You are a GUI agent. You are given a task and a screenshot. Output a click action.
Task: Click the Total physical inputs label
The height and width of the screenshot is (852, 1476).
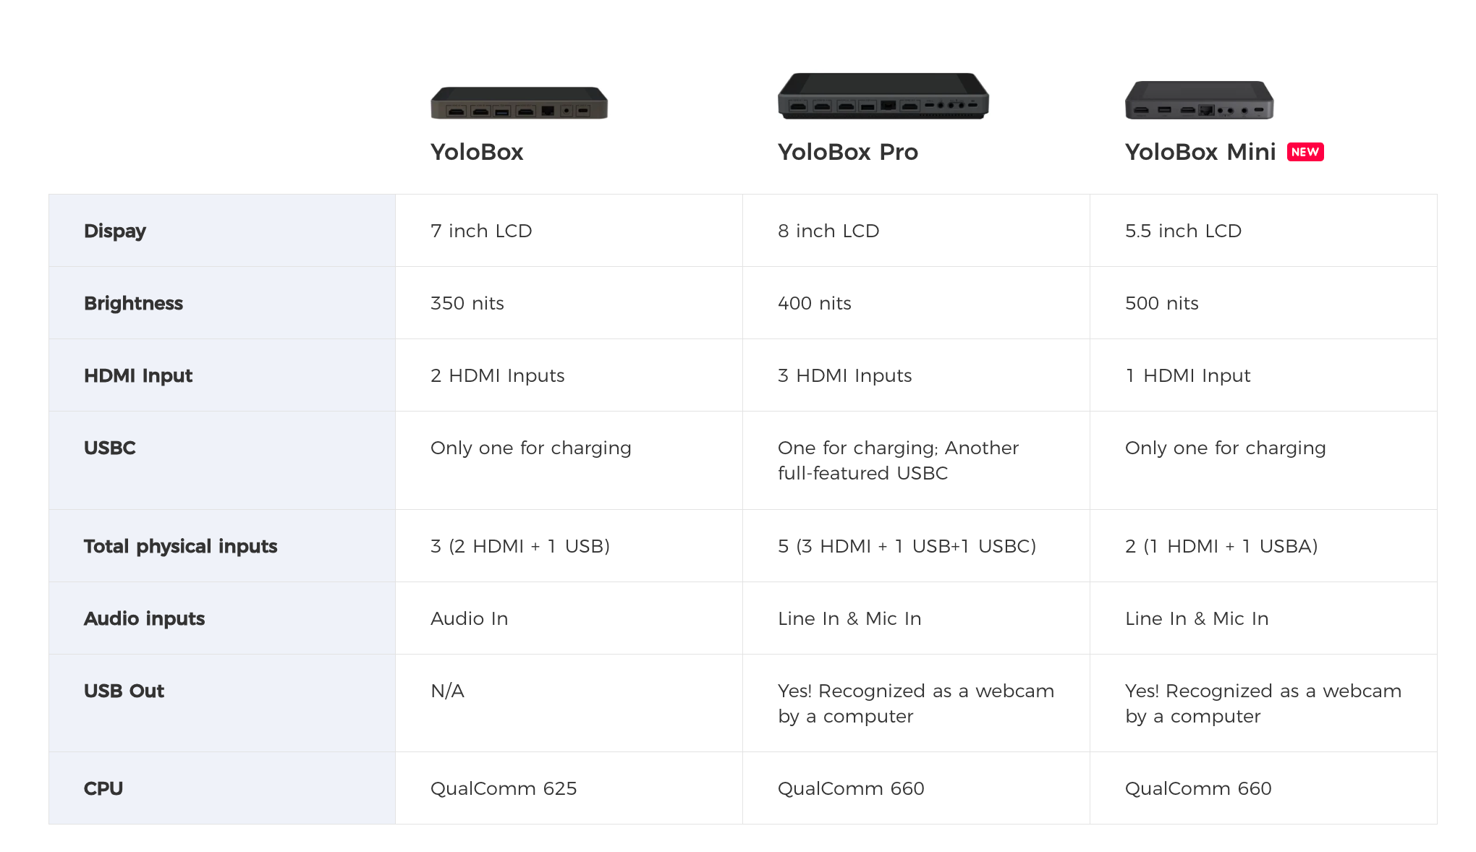pyautogui.click(x=181, y=546)
